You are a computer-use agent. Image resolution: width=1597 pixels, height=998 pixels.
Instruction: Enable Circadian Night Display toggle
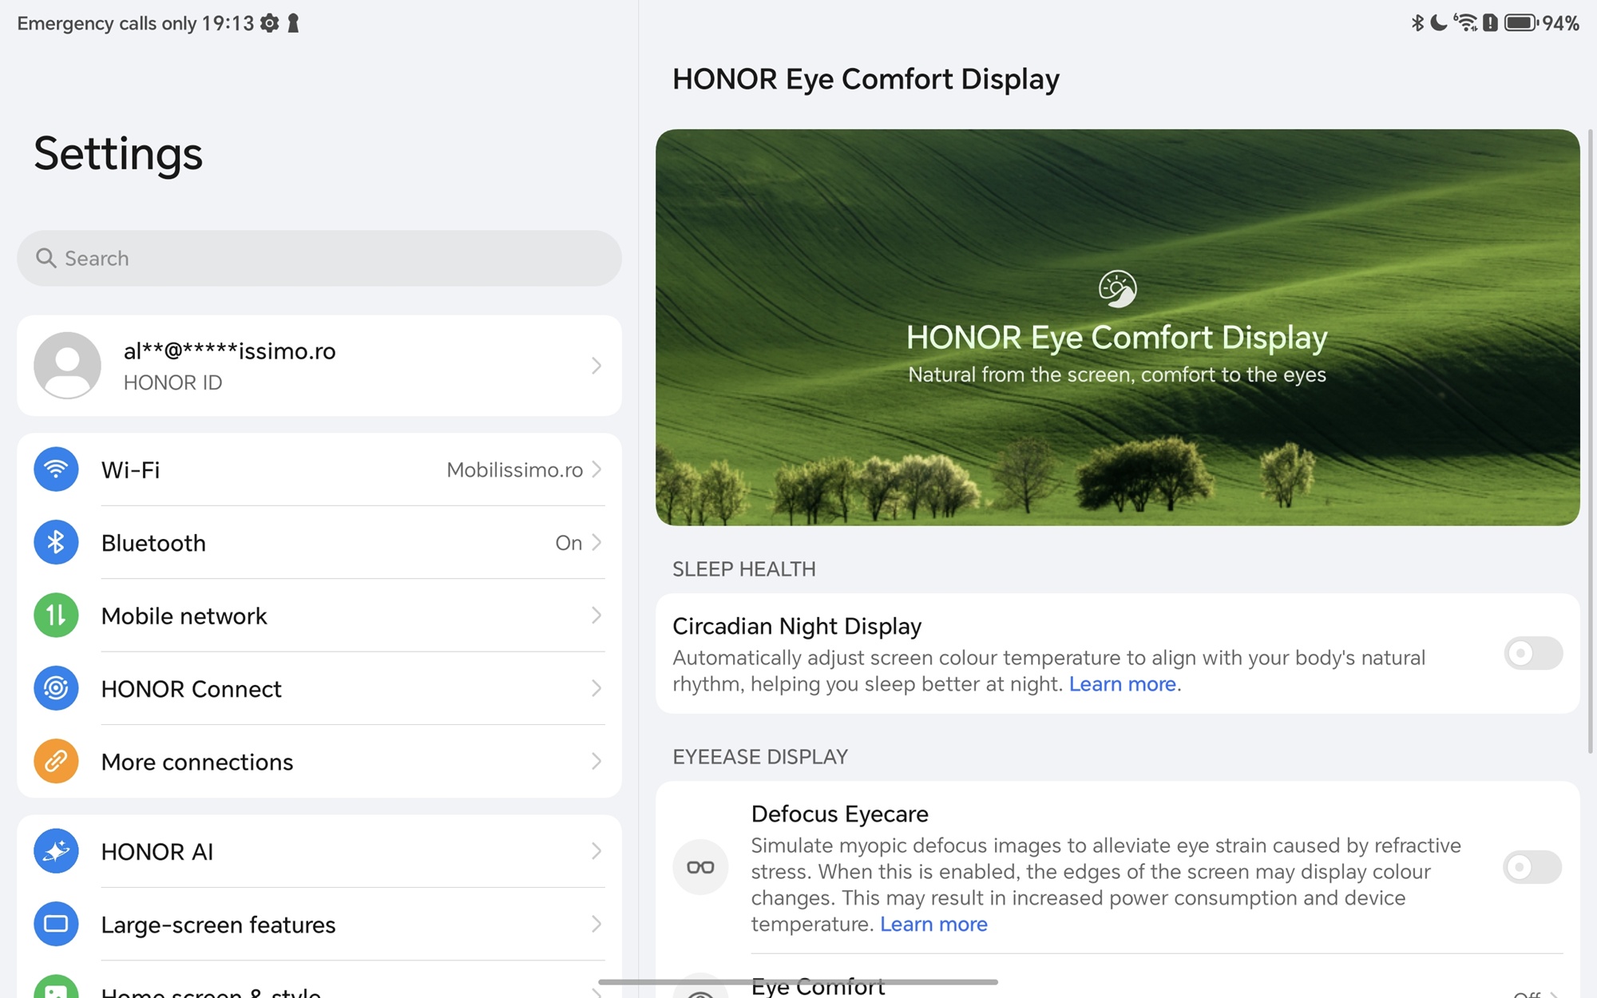pyautogui.click(x=1532, y=654)
